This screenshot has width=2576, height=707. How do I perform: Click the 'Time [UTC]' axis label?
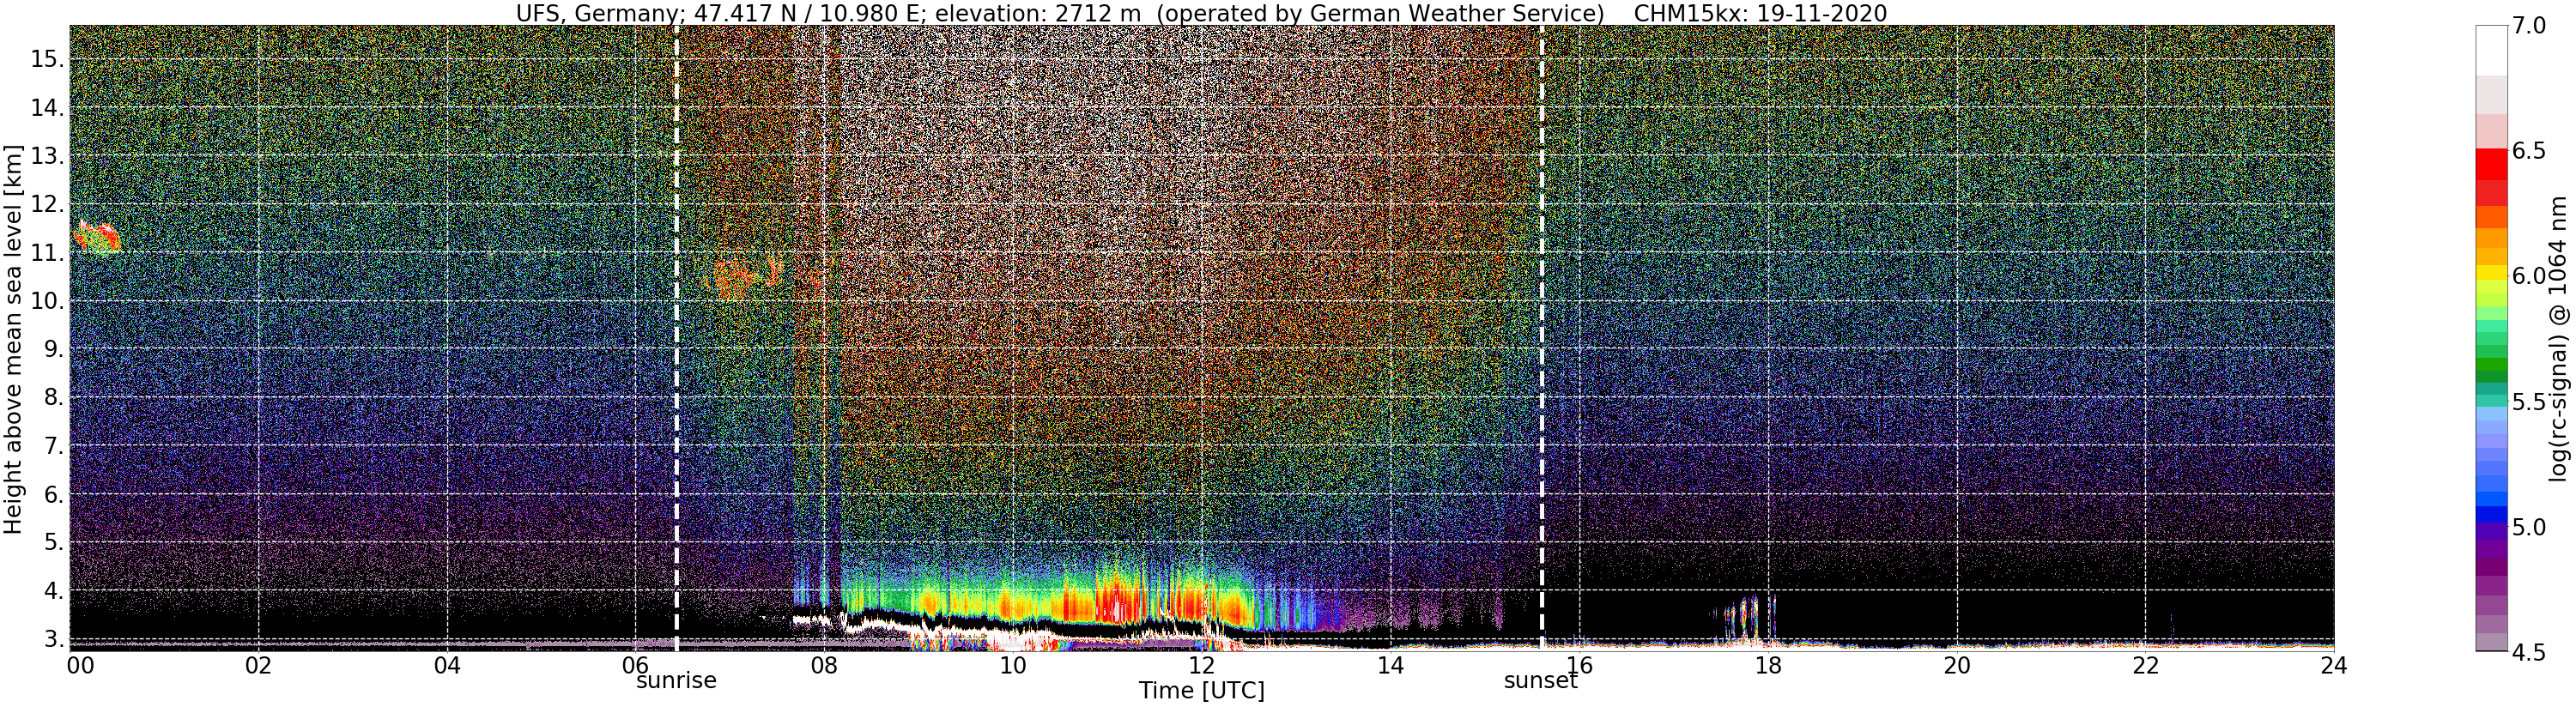(1202, 691)
